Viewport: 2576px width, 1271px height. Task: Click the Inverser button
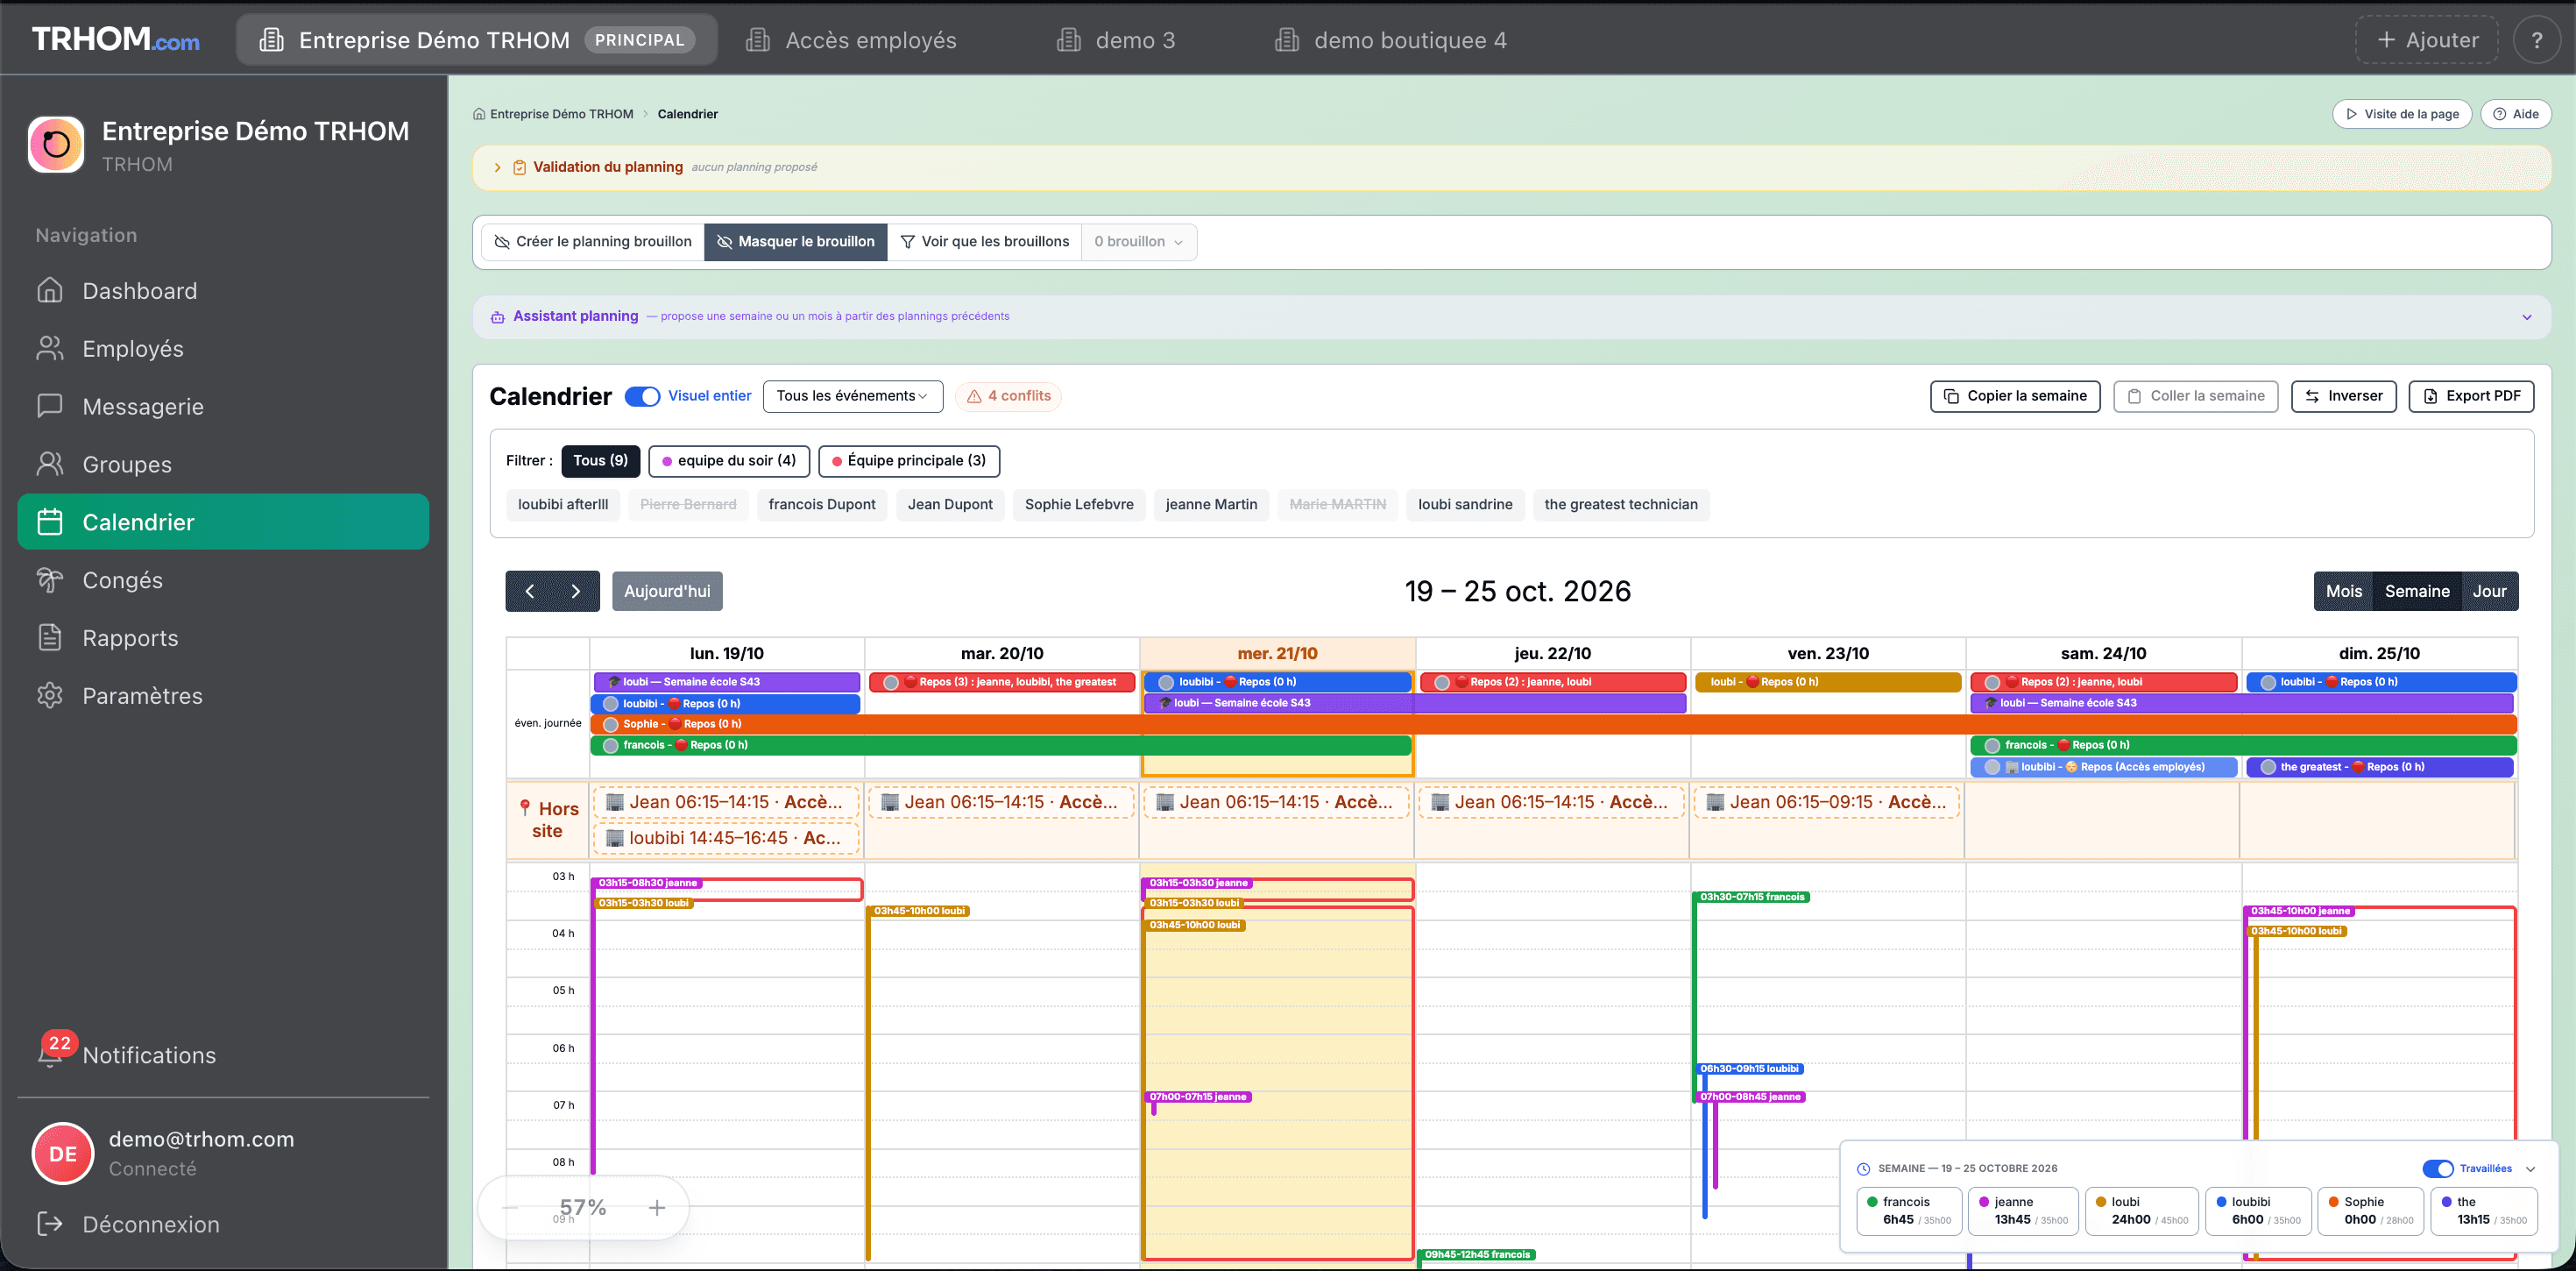coord(2344,396)
